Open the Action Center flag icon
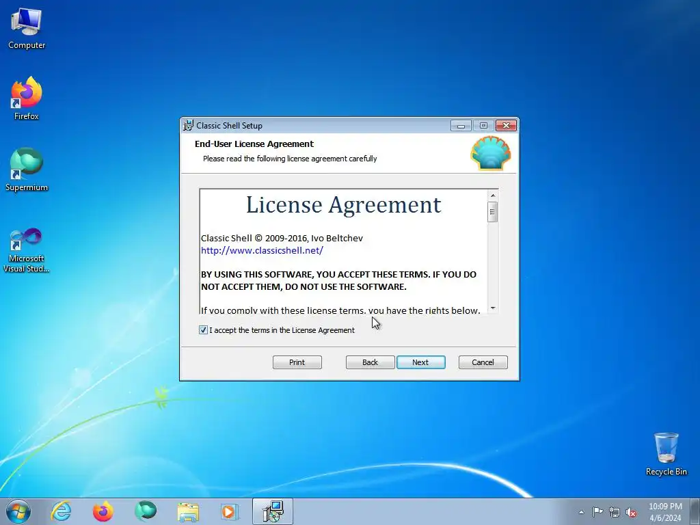 pos(597,512)
